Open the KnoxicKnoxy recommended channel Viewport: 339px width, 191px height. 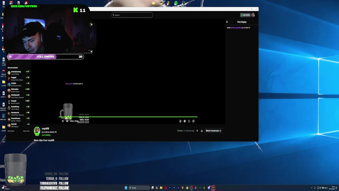coord(19,119)
